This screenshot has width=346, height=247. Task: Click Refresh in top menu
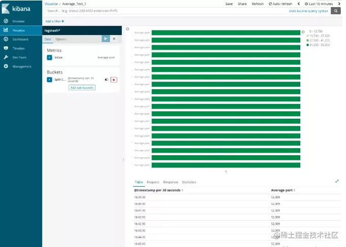pyautogui.click(x=258, y=4)
